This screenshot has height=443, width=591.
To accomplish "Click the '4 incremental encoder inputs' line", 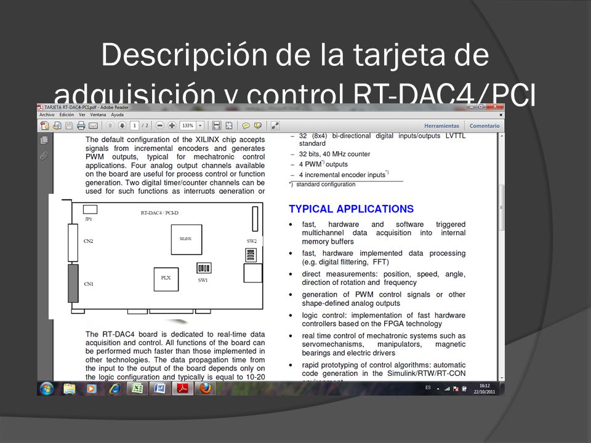I will pyautogui.click(x=344, y=174).
